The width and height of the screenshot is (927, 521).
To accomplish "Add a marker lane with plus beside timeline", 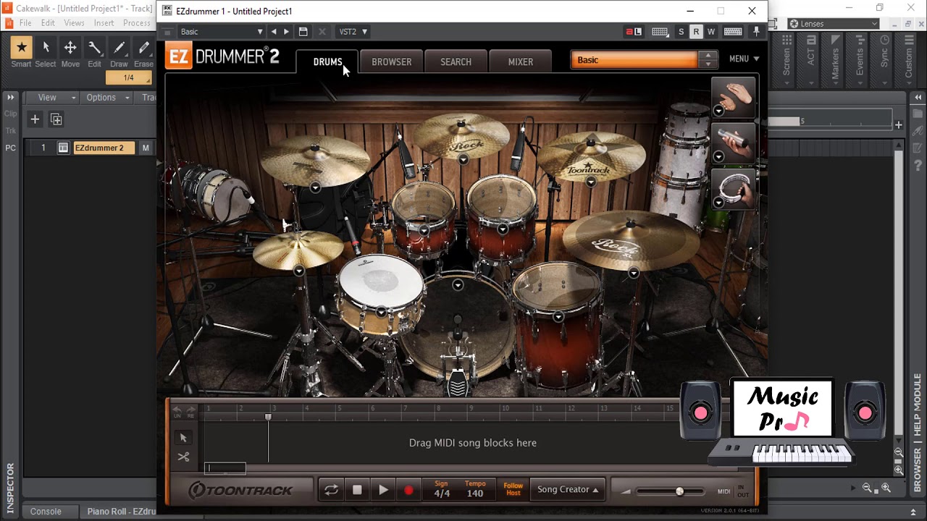I will point(899,125).
